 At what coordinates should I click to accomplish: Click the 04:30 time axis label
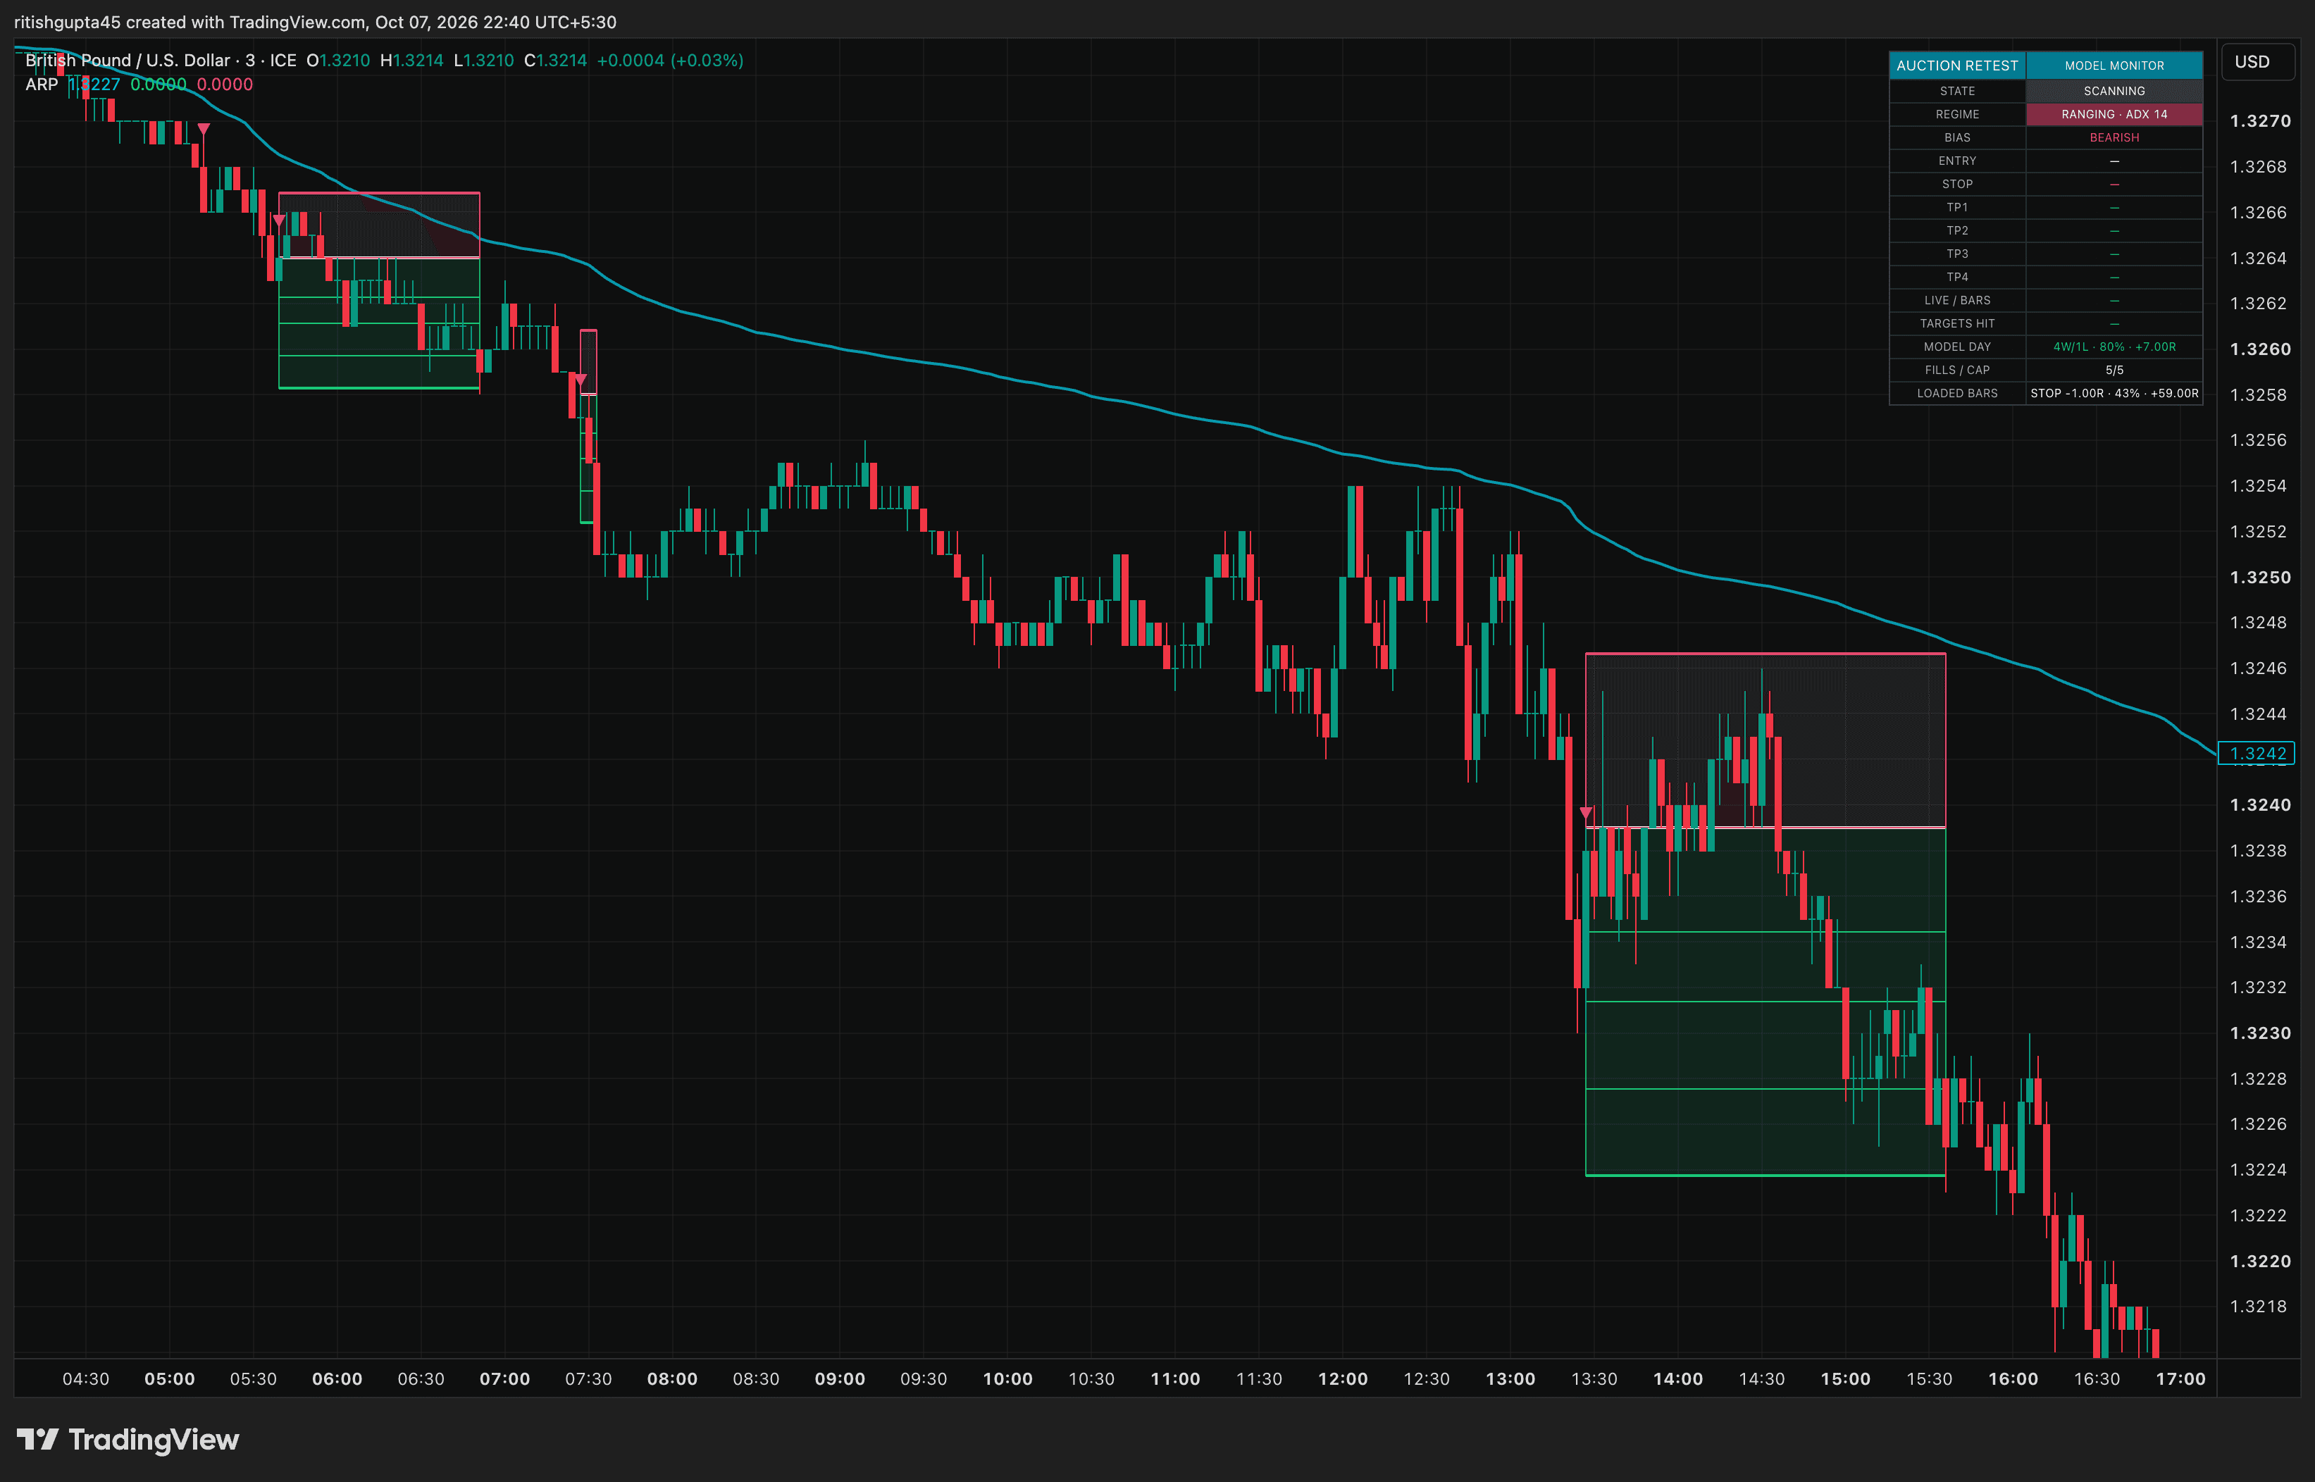click(x=86, y=1379)
